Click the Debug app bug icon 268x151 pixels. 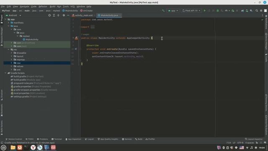coord(218,10)
